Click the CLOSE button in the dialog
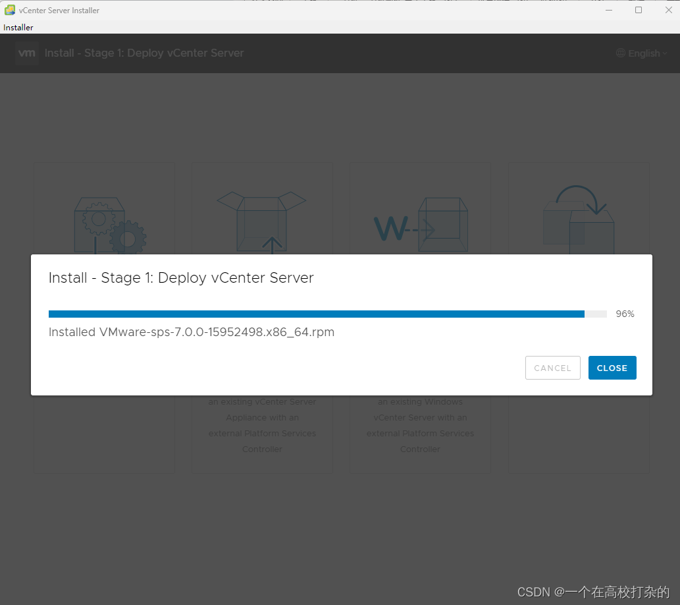The image size is (680, 605). [x=612, y=368]
